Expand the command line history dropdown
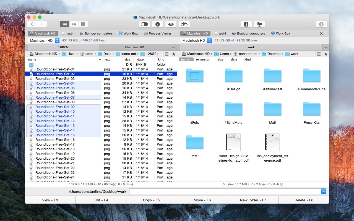The width and height of the screenshot is (354, 221). point(324,191)
